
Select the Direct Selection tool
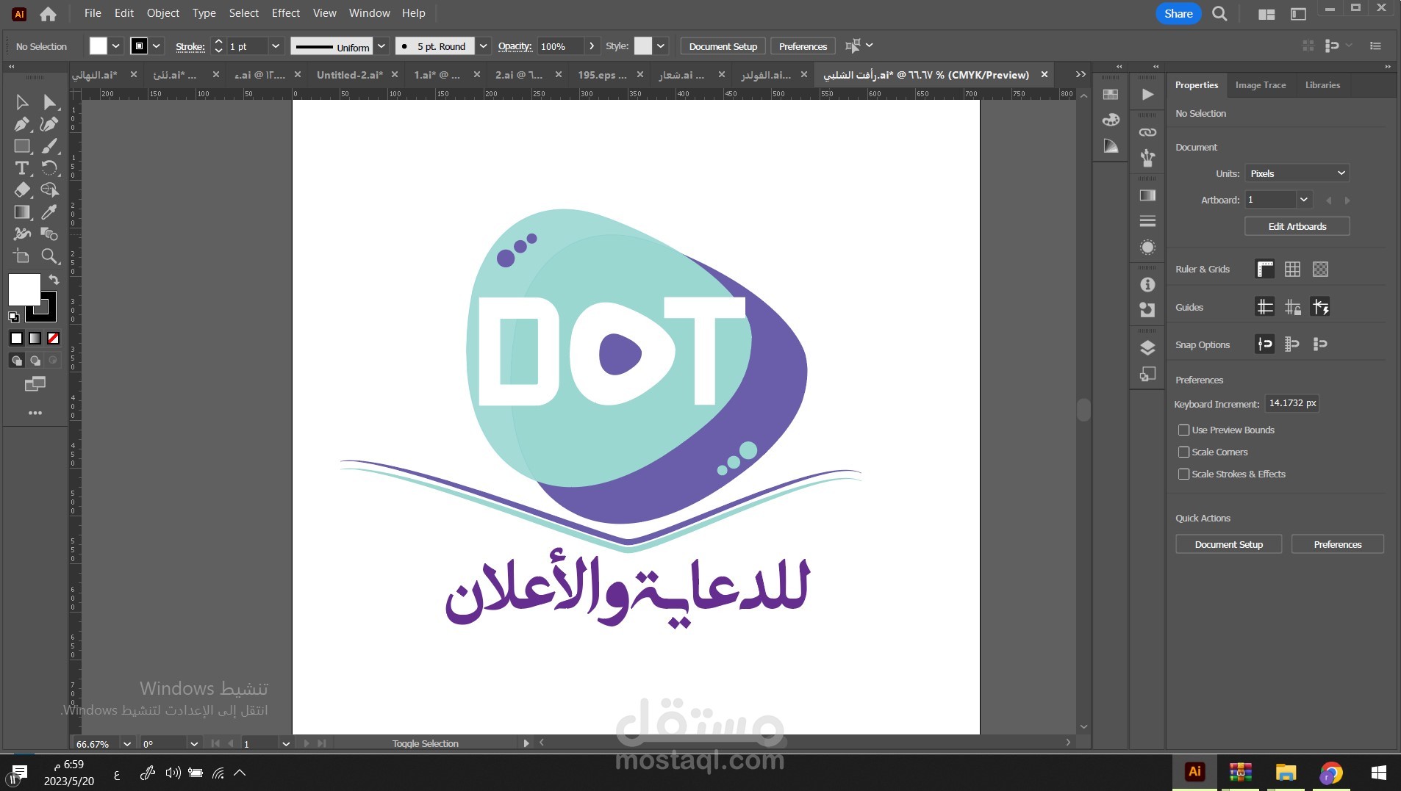pyautogui.click(x=49, y=102)
